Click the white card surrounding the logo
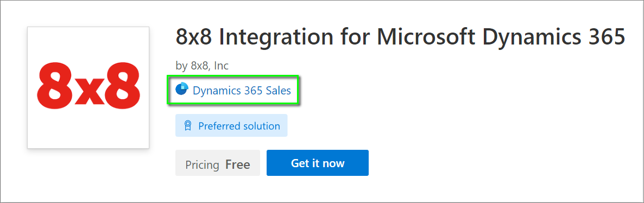644x203 pixels. (89, 87)
